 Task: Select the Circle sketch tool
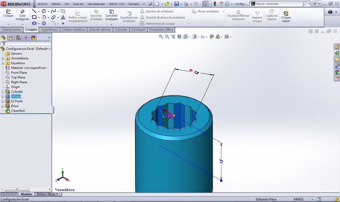tap(44, 11)
